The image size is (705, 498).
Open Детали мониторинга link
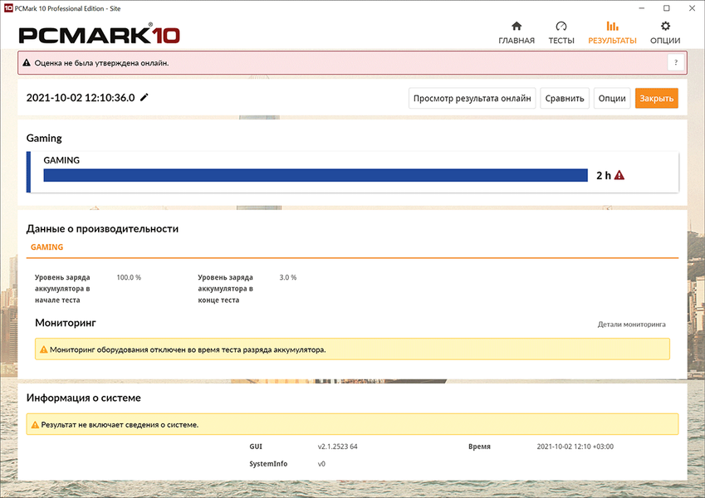click(631, 324)
